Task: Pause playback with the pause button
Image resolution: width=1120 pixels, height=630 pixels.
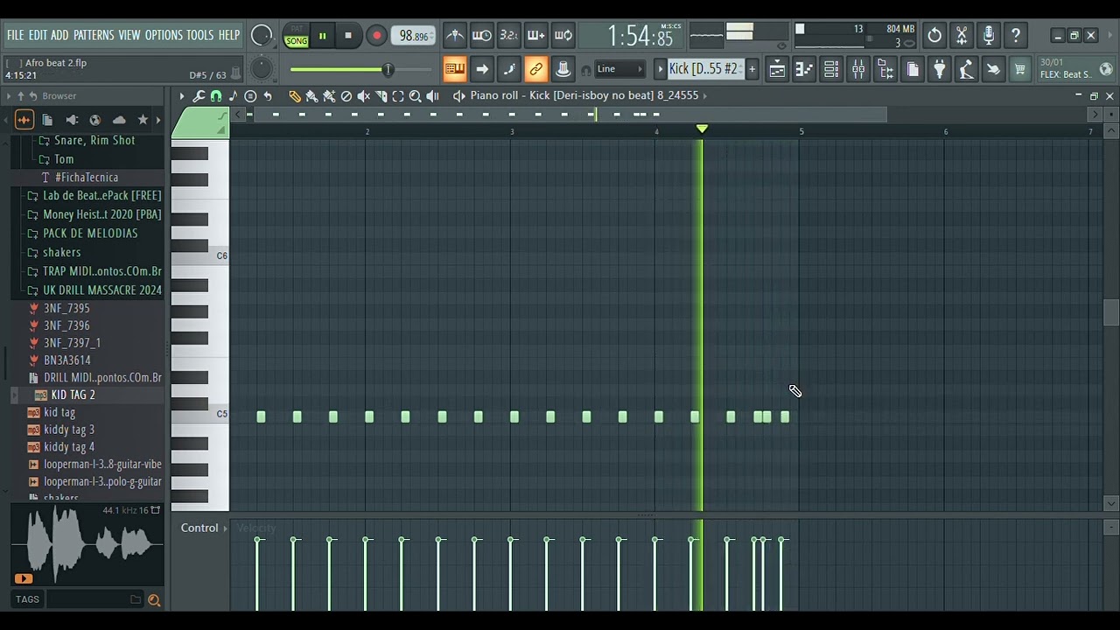Action: pyautogui.click(x=322, y=36)
